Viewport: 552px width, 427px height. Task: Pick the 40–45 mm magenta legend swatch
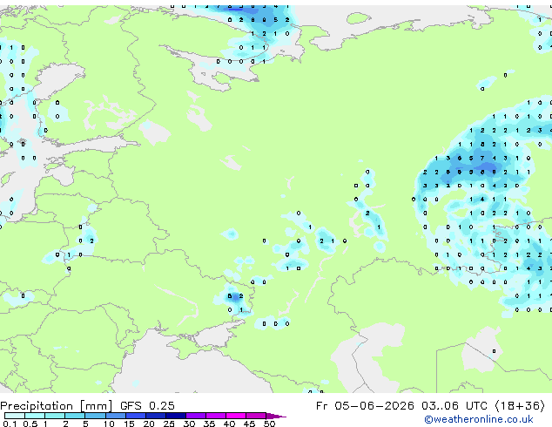point(236,416)
